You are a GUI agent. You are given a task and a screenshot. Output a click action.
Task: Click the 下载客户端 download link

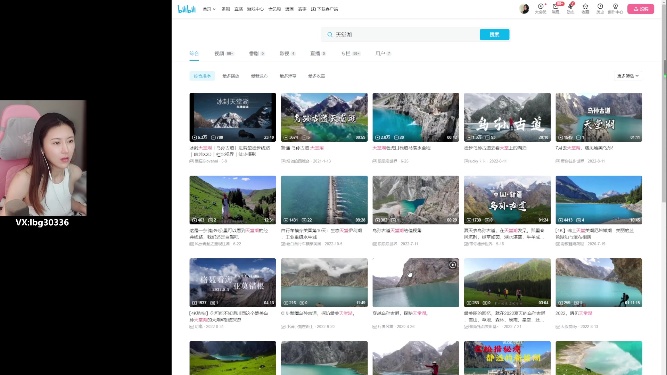click(324, 9)
